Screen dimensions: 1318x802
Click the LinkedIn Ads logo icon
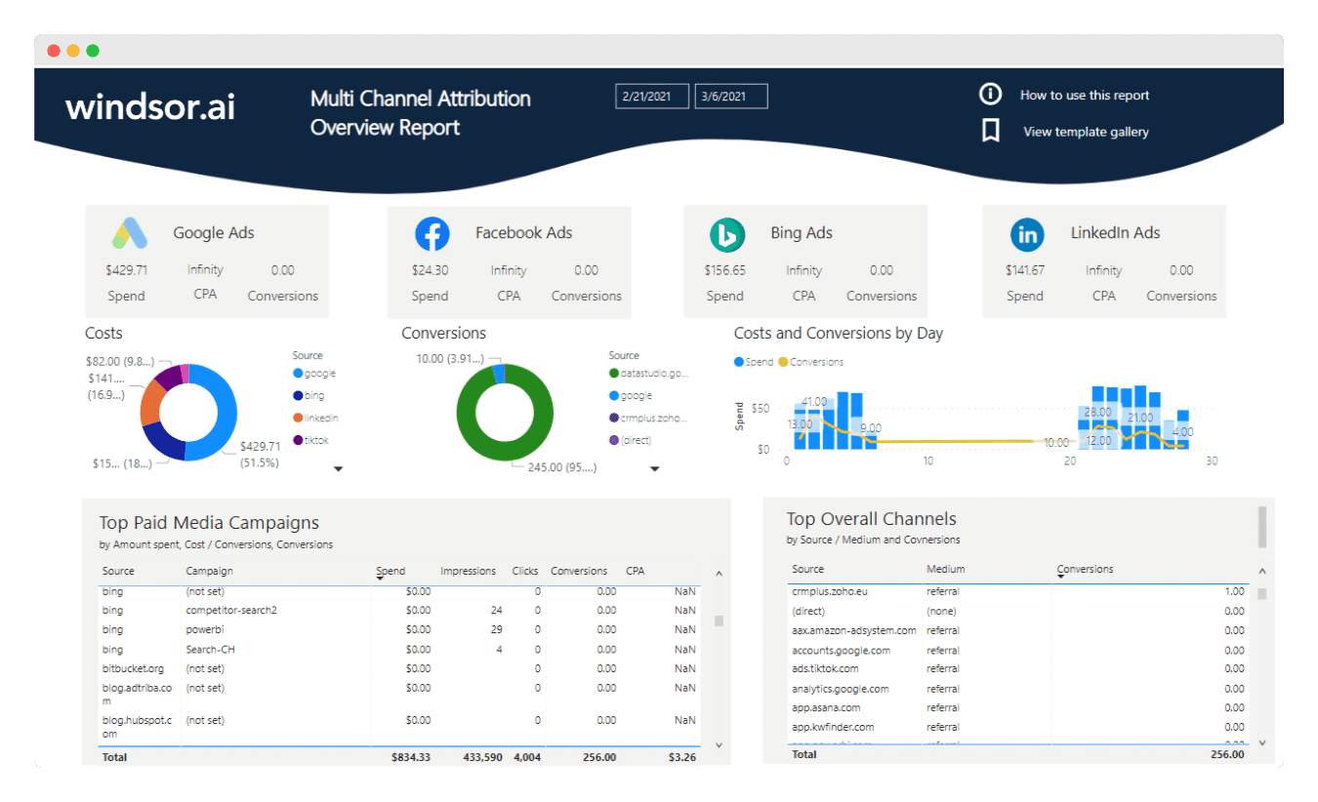tap(1027, 234)
